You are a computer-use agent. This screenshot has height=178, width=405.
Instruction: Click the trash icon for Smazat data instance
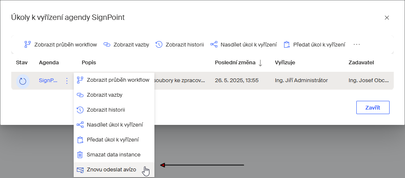[80, 154]
